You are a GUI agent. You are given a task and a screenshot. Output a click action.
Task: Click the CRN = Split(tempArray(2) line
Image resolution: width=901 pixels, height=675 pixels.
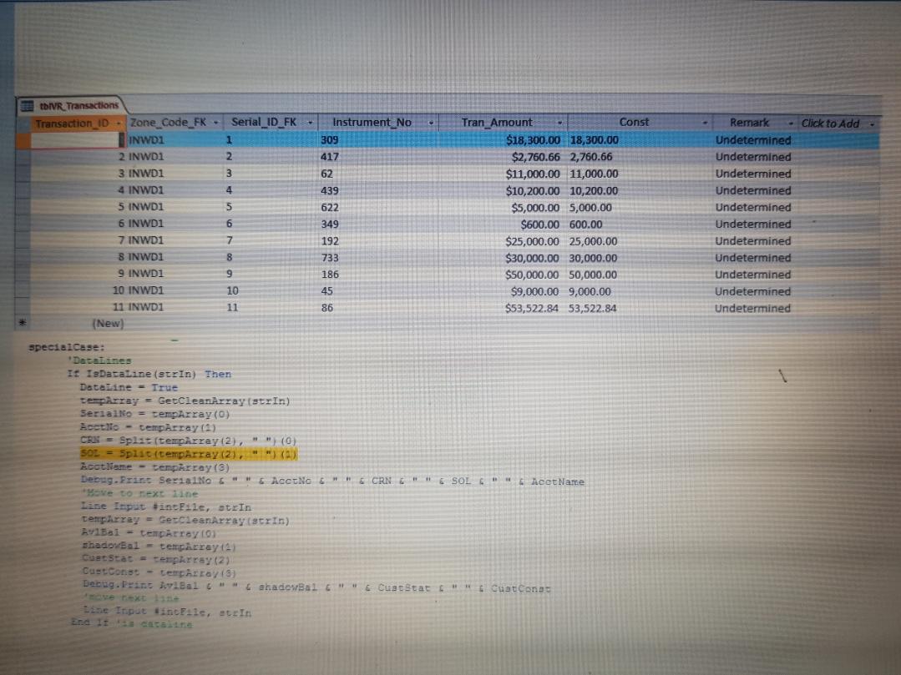[x=188, y=441]
